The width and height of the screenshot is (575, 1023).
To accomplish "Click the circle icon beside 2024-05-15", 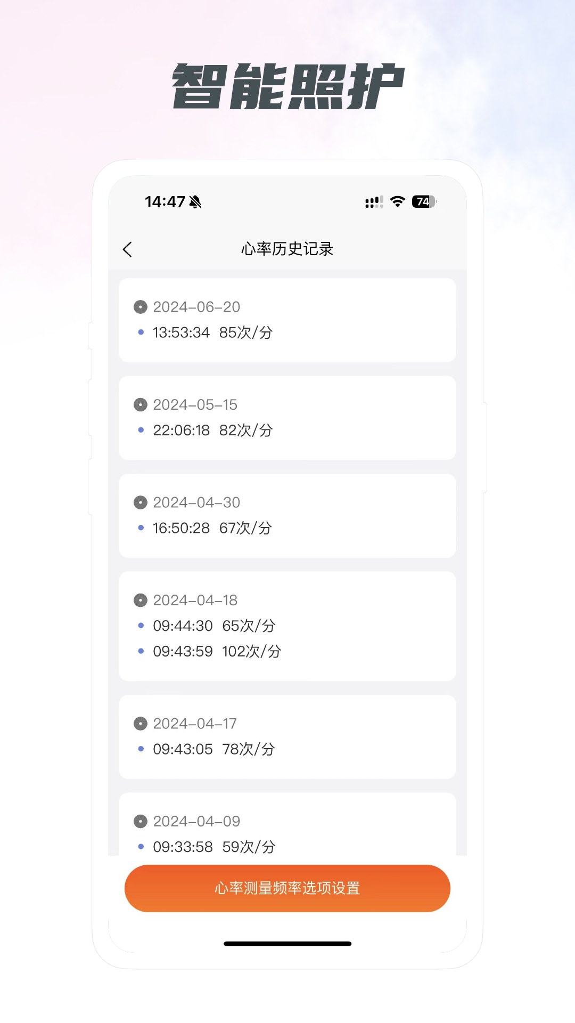I will point(141,405).
